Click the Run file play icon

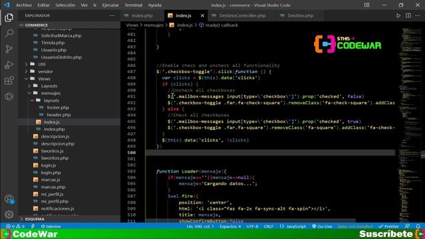[398, 16]
